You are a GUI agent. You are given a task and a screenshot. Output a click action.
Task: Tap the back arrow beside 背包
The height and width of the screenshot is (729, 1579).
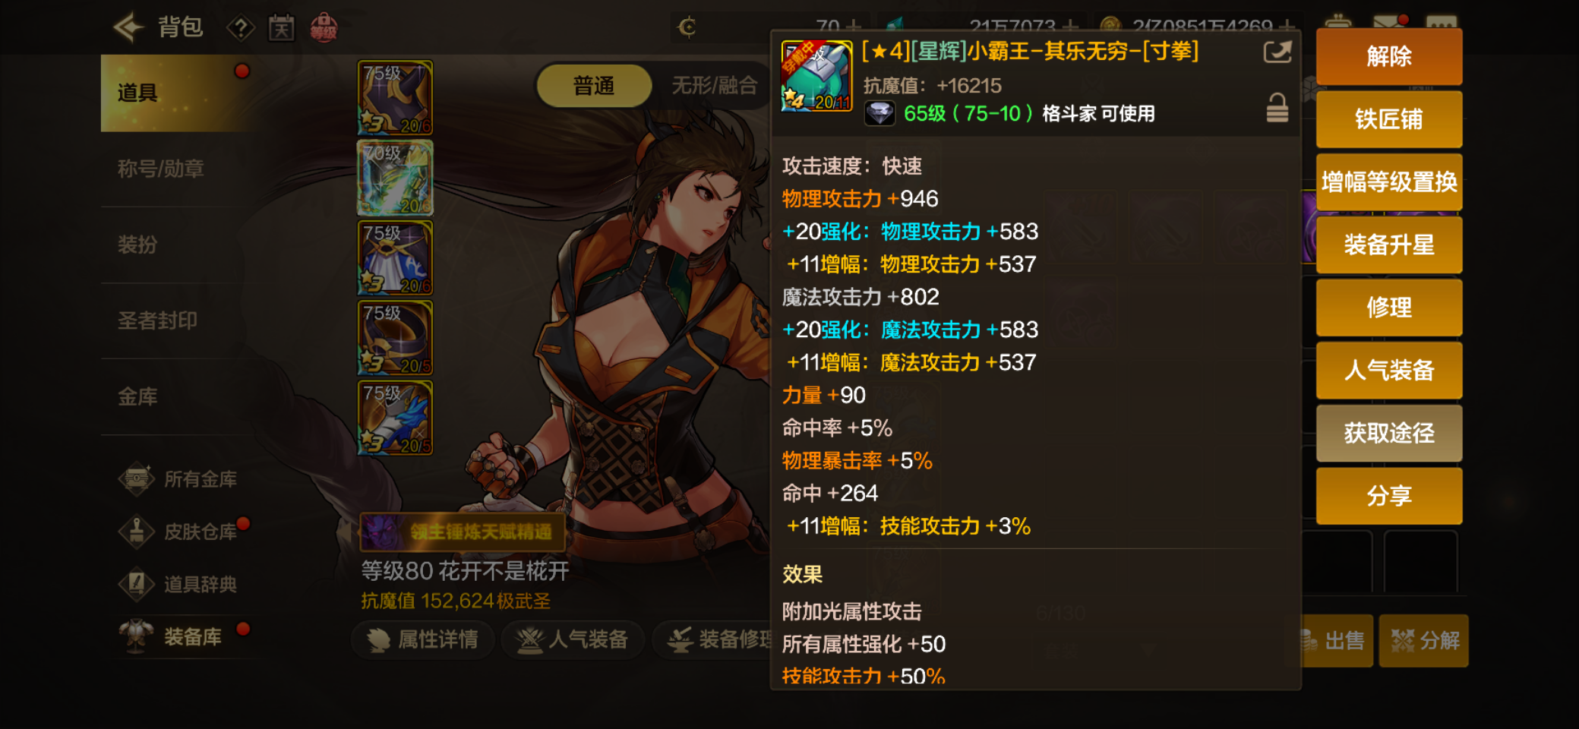(x=128, y=27)
